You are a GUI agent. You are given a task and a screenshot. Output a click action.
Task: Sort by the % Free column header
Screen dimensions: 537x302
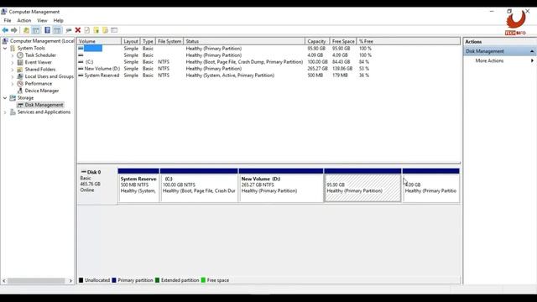366,41
